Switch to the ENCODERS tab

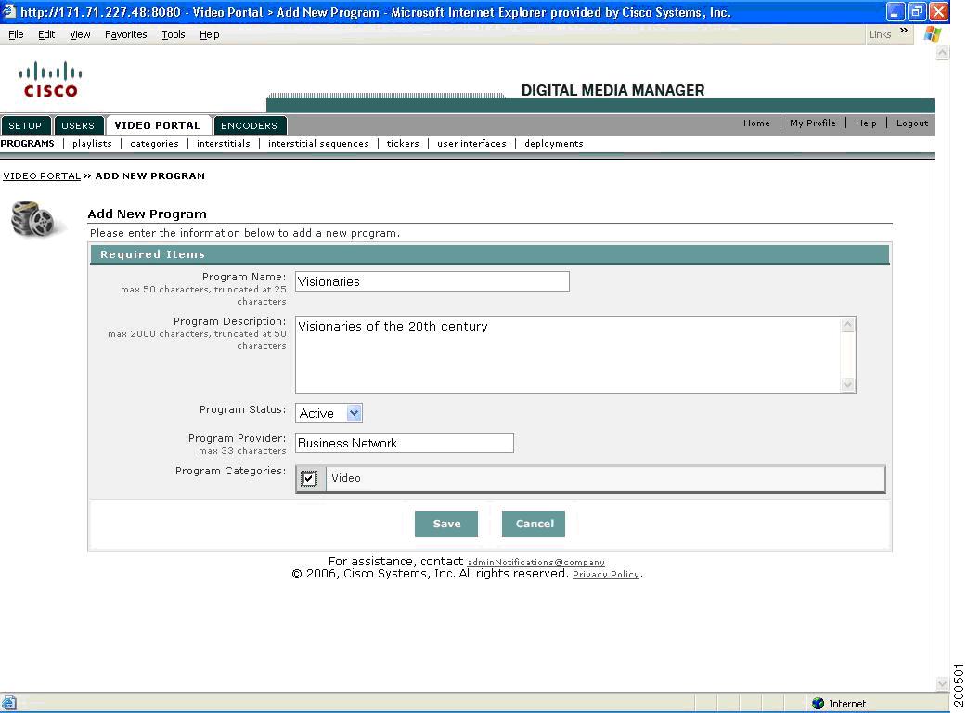point(249,125)
